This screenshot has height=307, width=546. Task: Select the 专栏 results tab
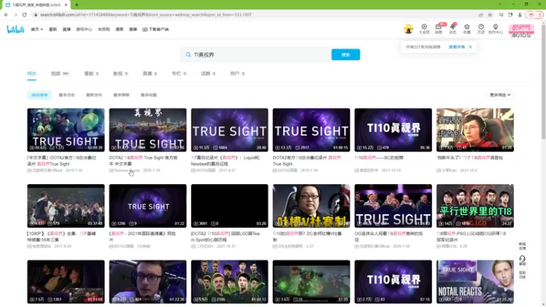point(179,74)
